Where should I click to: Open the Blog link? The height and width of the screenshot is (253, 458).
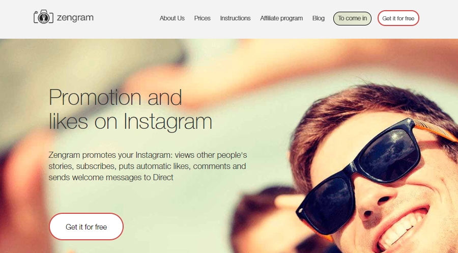pos(319,18)
